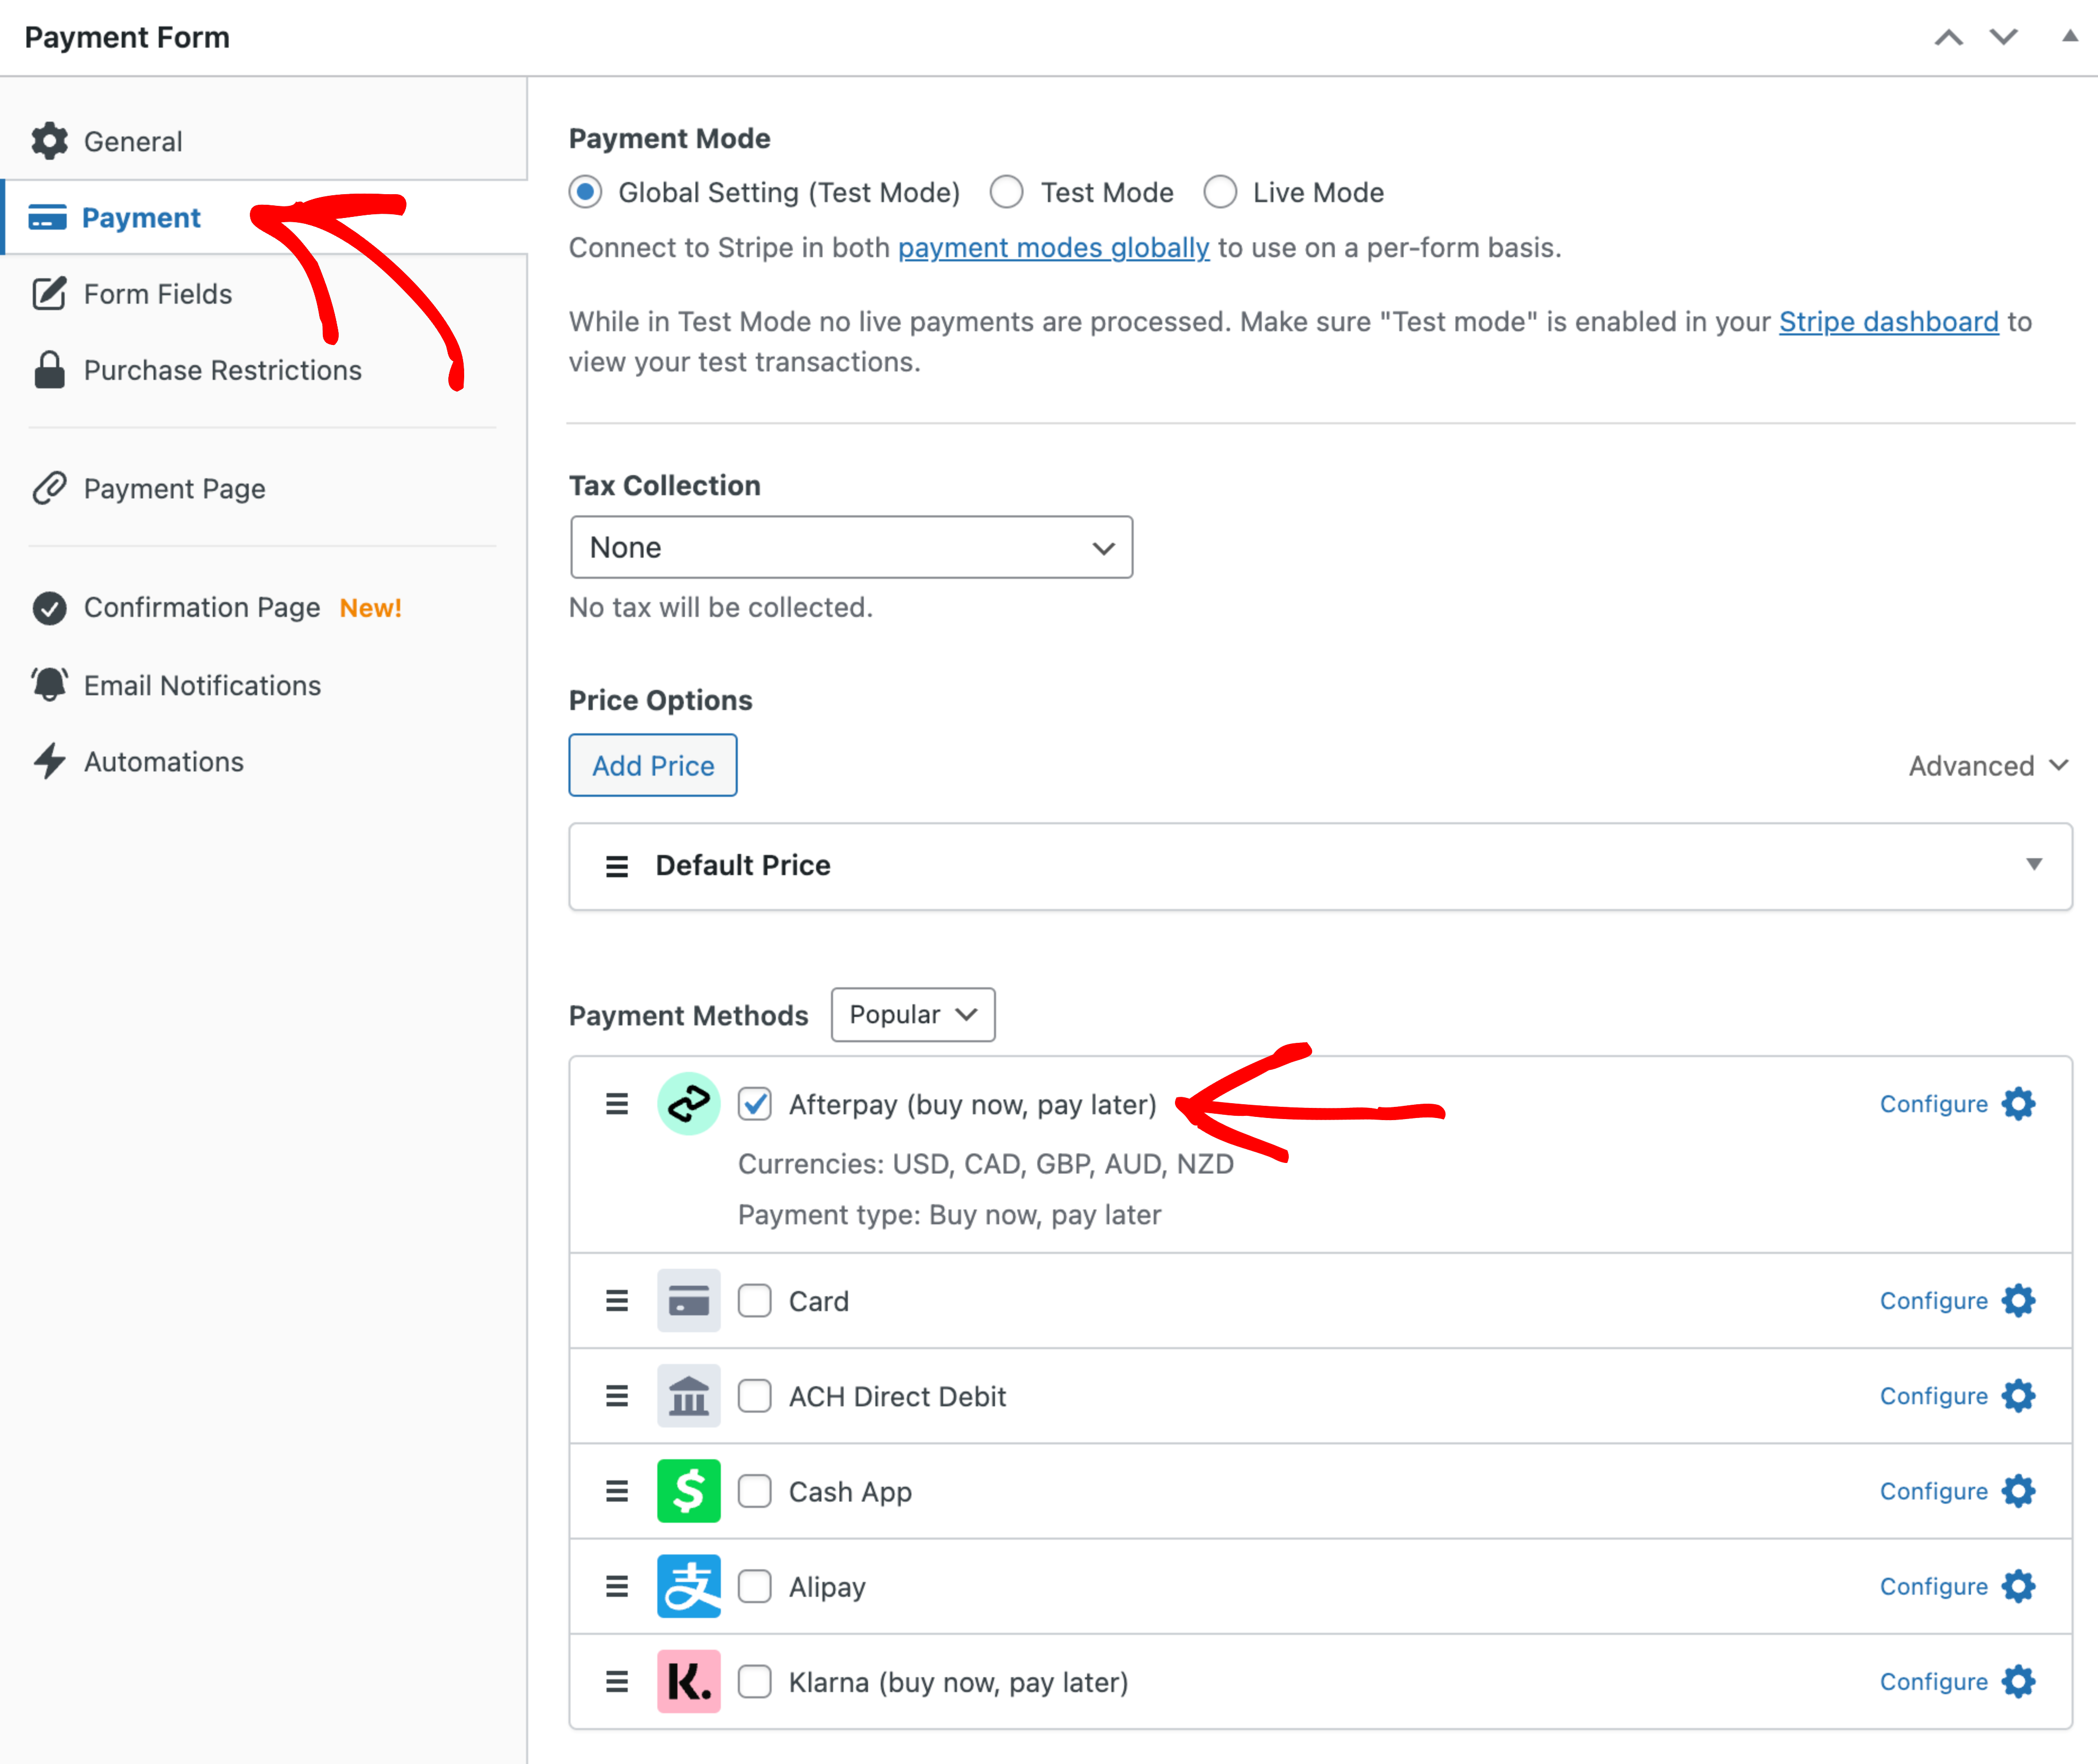Click the Afterpay logo icon
This screenshot has width=2098, height=1764.
click(689, 1104)
